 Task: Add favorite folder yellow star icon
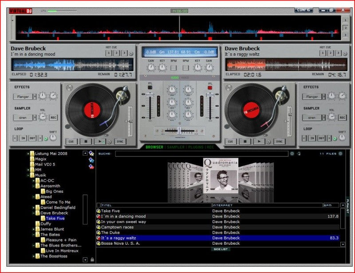(91, 153)
